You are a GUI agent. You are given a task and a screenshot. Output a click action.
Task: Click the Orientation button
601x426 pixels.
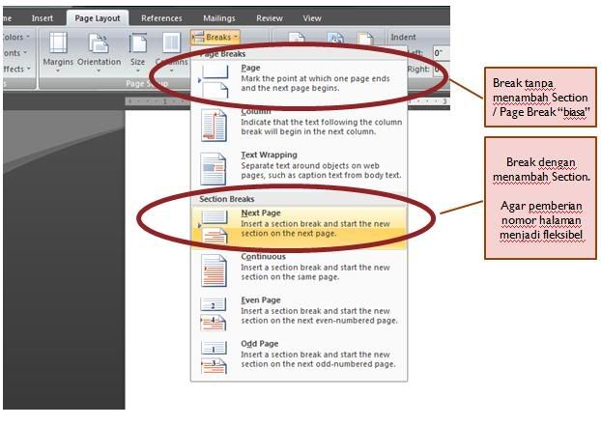pyautogui.click(x=99, y=50)
